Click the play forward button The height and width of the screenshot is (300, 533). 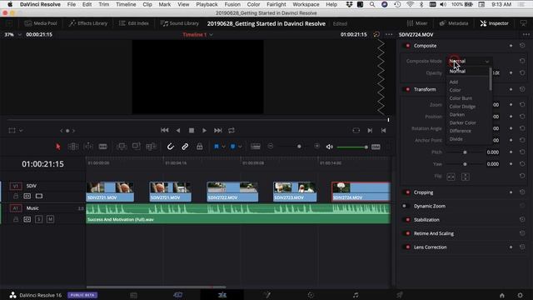pyautogui.click(x=204, y=130)
